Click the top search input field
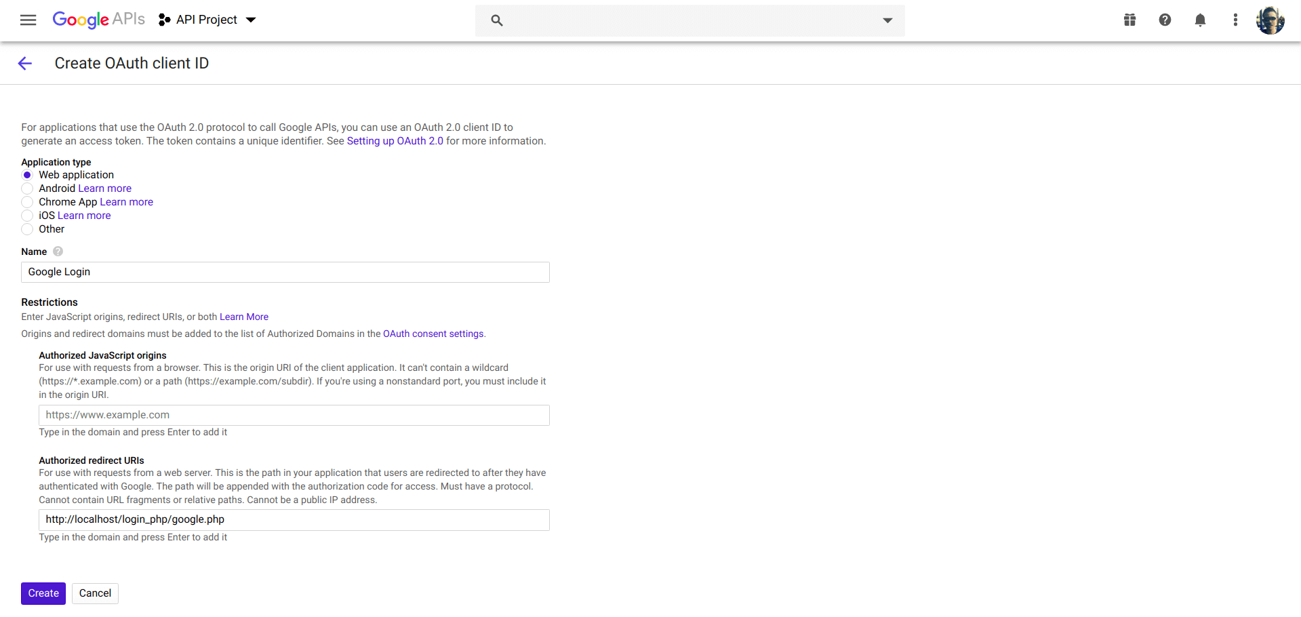This screenshot has width=1301, height=617. (690, 20)
